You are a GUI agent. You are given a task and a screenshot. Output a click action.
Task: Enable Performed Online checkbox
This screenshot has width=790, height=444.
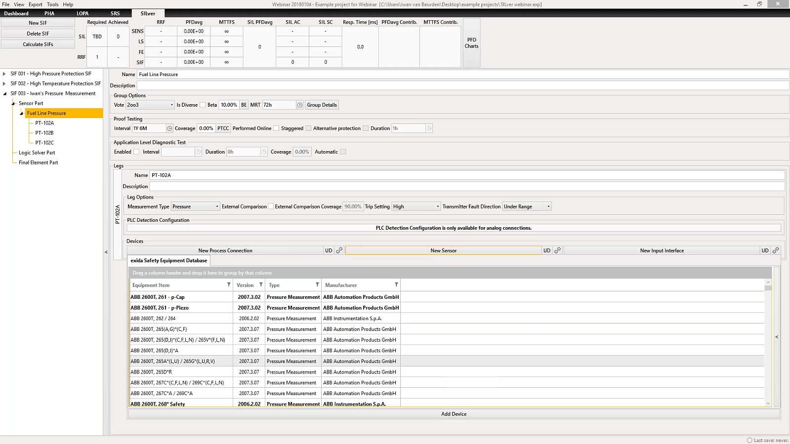point(276,128)
